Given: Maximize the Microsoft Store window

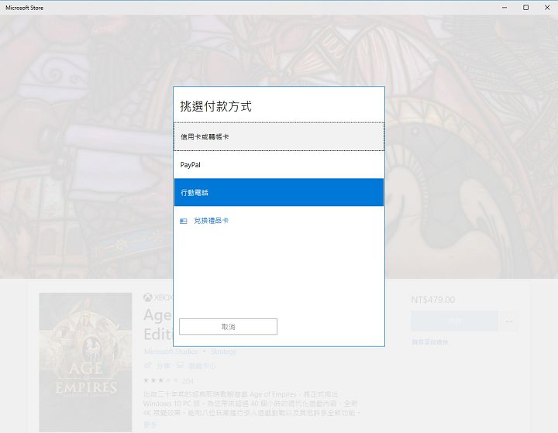Looking at the screenshot, I should [x=525, y=8].
